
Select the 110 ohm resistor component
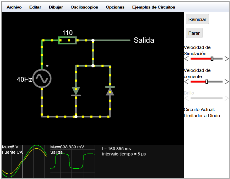point(67,40)
